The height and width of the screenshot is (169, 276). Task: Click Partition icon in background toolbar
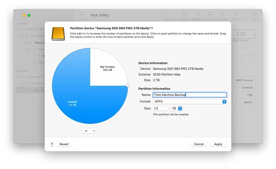pyautogui.click(x=198, y=14)
